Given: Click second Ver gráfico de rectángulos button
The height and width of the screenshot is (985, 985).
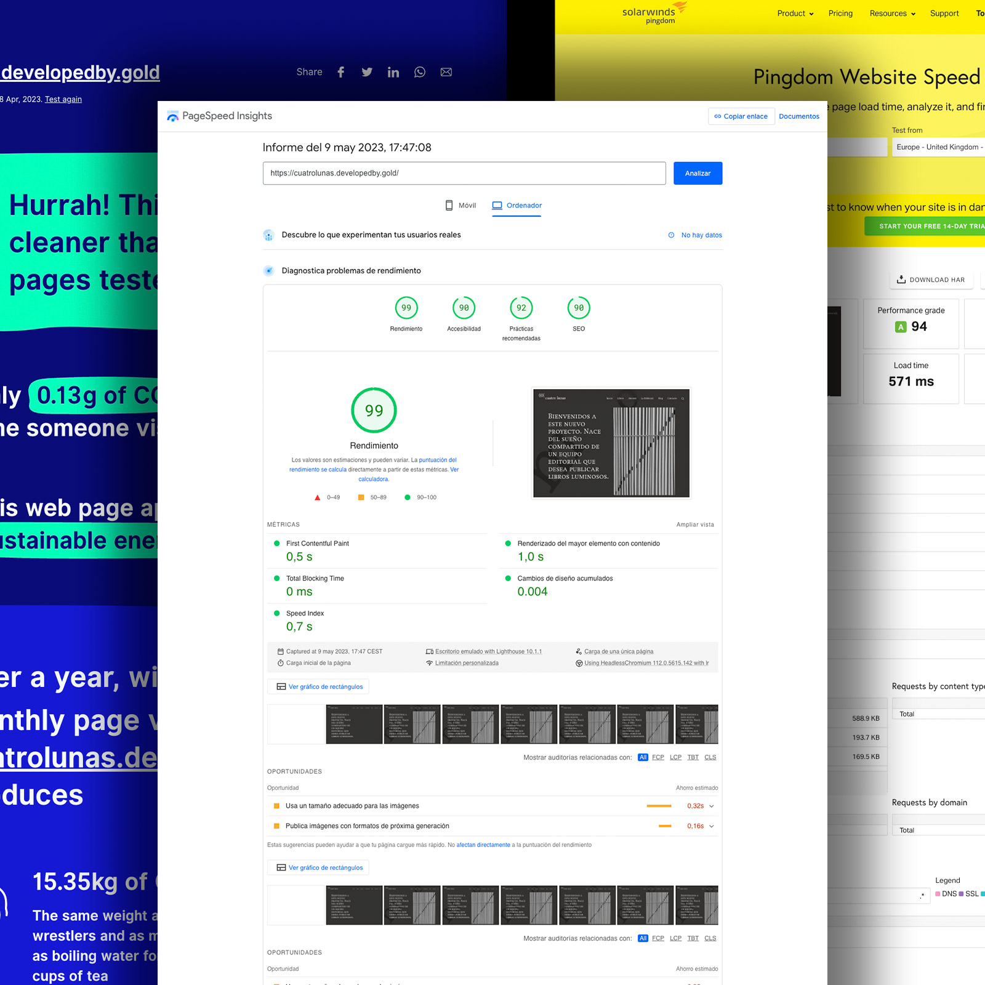Looking at the screenshot, I should tap(318, 867).
